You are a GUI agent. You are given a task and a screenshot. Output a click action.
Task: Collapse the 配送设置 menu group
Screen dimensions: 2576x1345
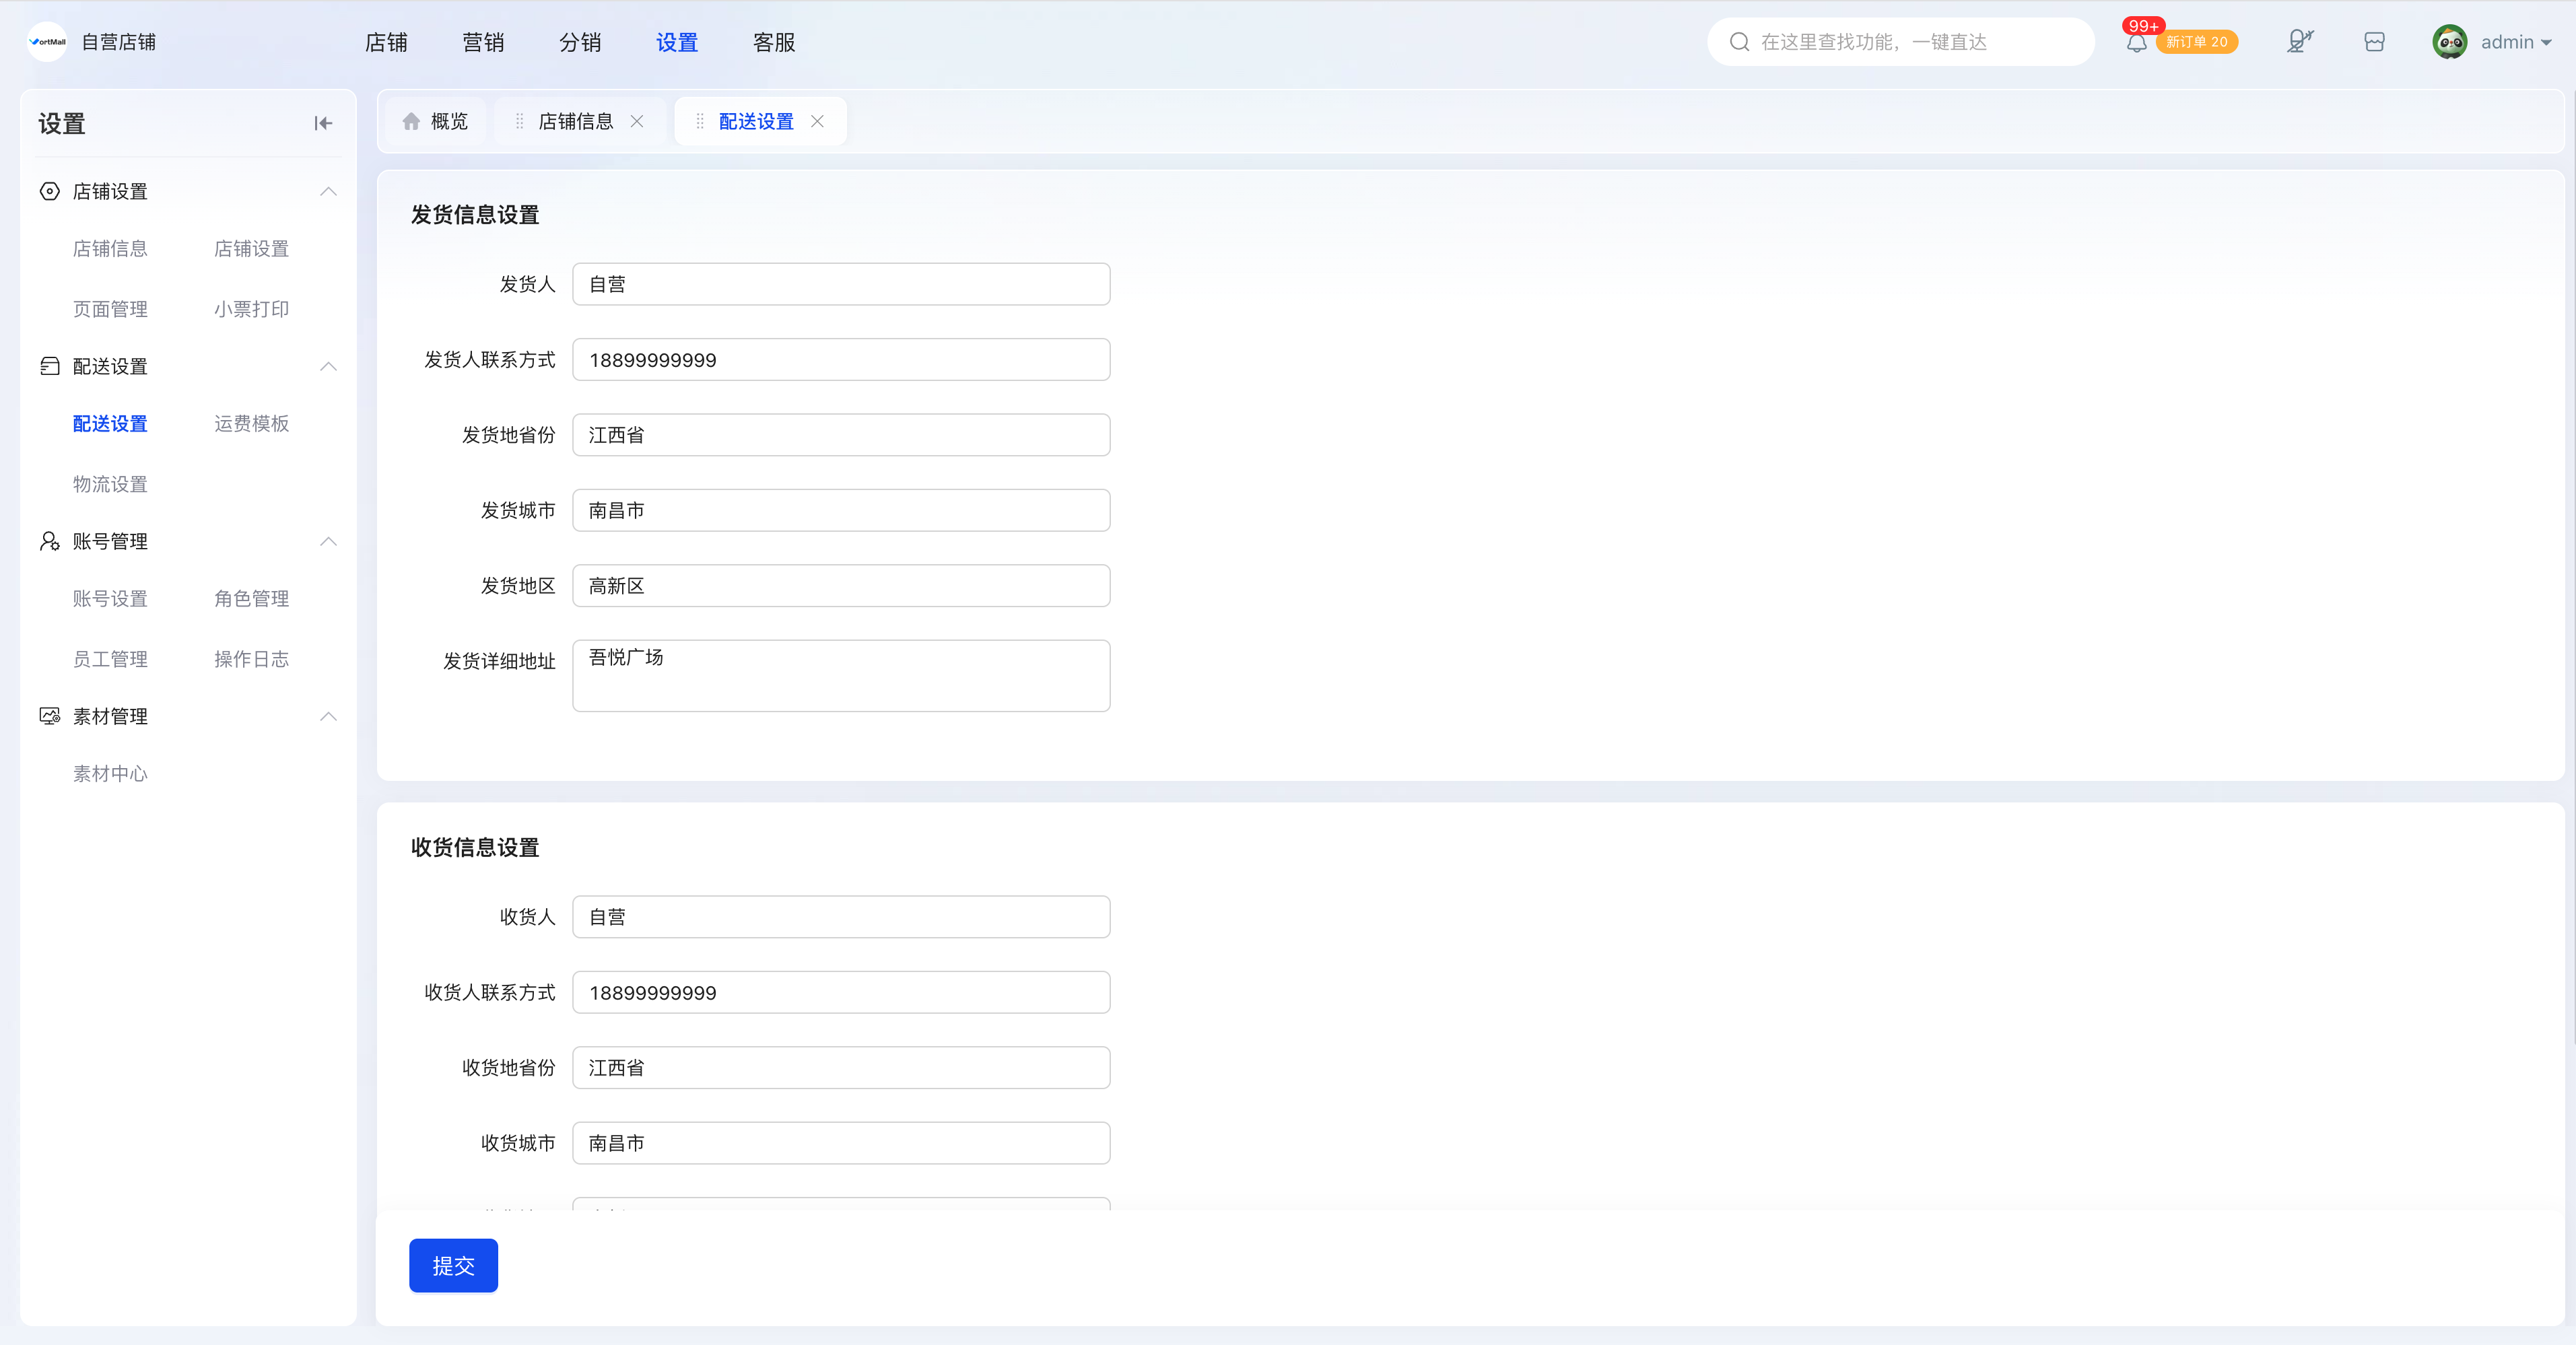(328, 366)
